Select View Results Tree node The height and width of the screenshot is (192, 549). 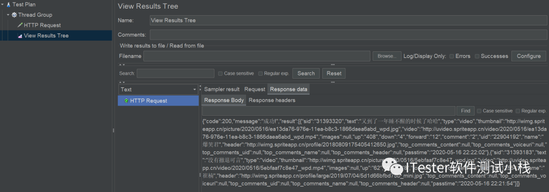(x=46, y=36)
